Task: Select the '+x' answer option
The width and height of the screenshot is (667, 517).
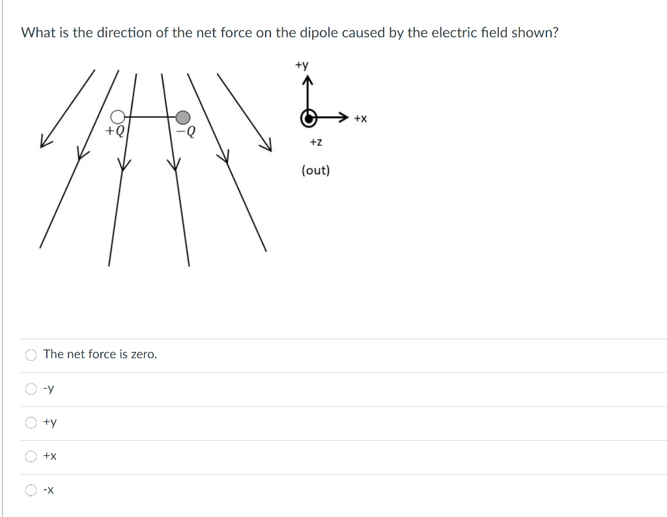Action: (30, 456)
